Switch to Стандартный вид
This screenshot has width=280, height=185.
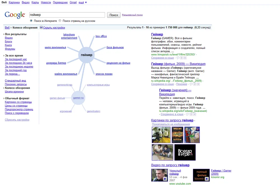click(x=15, y=81)
